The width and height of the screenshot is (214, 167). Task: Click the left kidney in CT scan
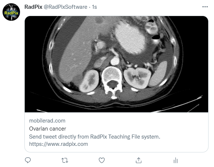(137, 78)
